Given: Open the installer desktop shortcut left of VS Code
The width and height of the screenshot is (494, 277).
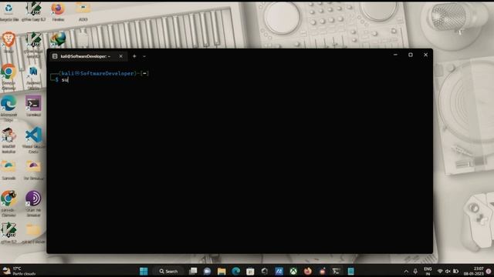Looking at the screenshot, I should pos(8,140).
